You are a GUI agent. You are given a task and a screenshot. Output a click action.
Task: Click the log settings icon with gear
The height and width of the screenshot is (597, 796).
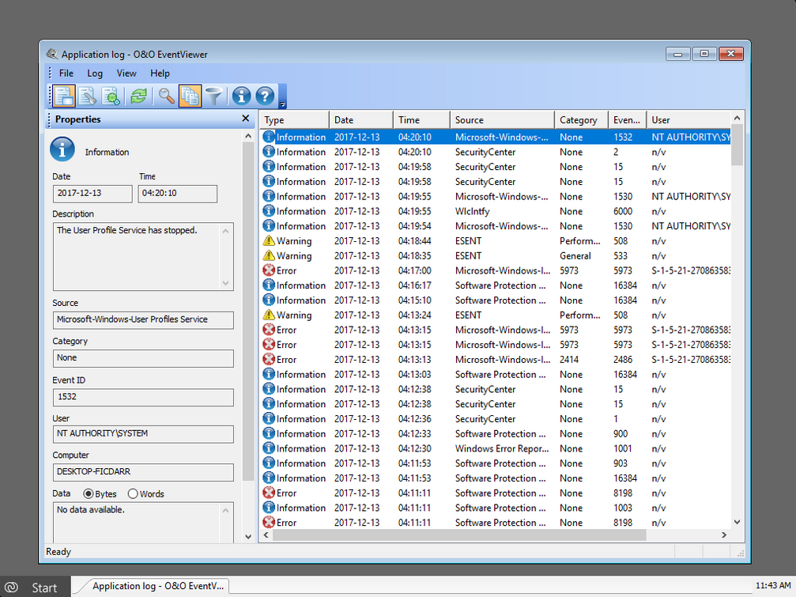coord(111,96)
